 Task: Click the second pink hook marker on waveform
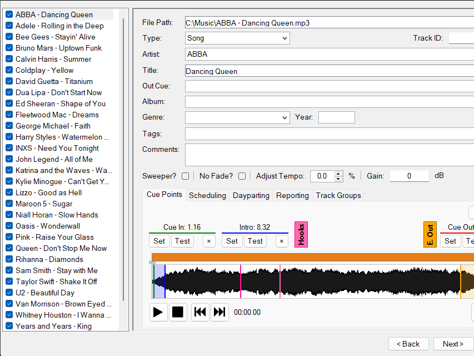pos(280,281)
